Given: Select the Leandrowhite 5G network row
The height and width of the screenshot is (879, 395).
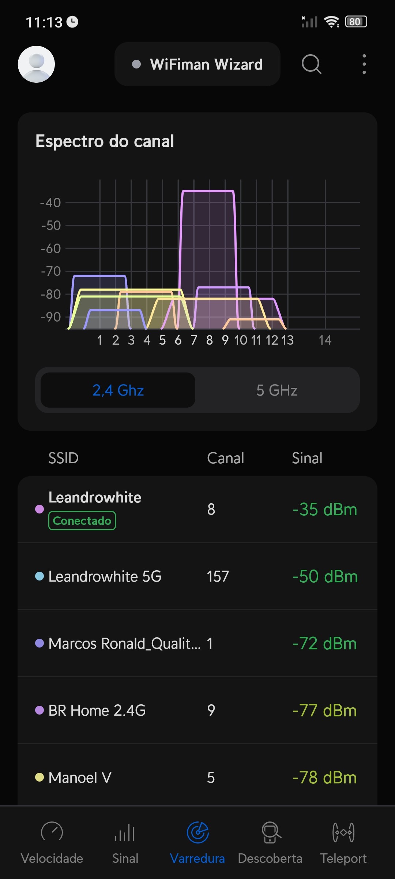Looking at the screenshot, I should [x=197, y=576].
